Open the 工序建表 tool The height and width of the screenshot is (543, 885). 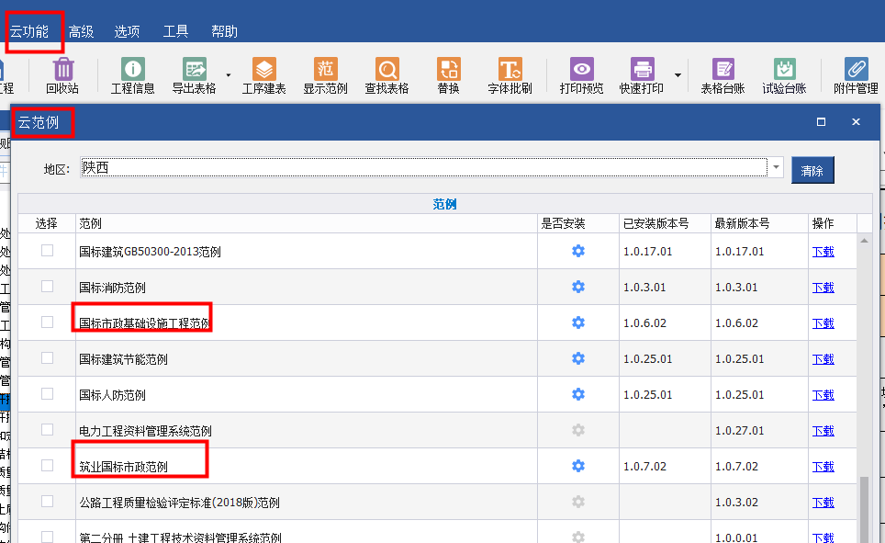click(x=263, y=70)
